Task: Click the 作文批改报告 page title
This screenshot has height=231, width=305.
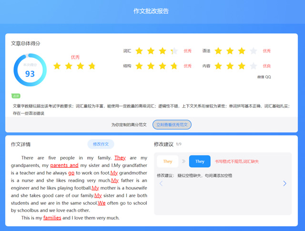Action: click(151, 11)
